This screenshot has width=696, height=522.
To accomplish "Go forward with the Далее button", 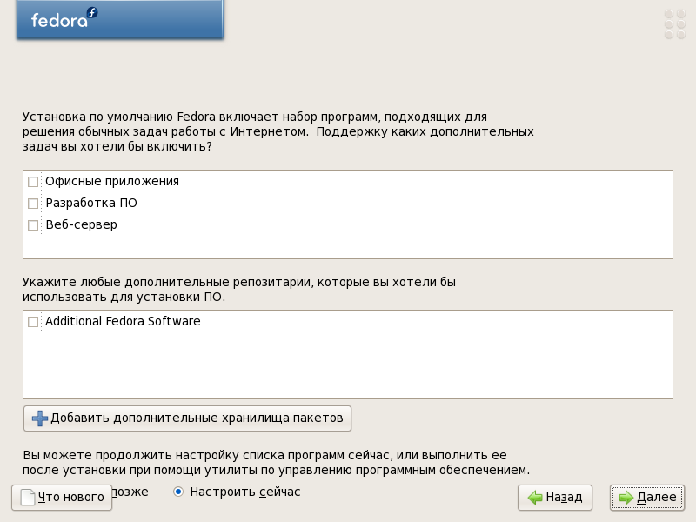I will pos(647,498).
